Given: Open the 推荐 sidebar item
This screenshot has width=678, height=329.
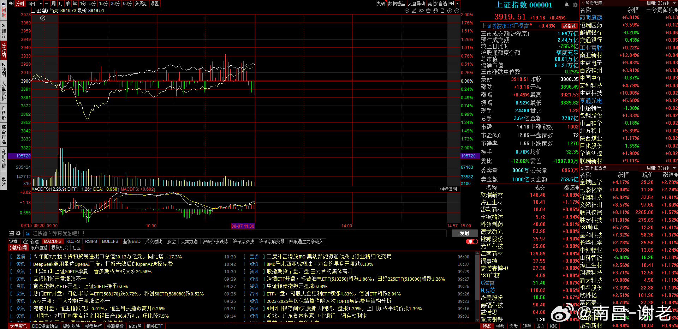Looking at the screenshot, I should [4, 31].
